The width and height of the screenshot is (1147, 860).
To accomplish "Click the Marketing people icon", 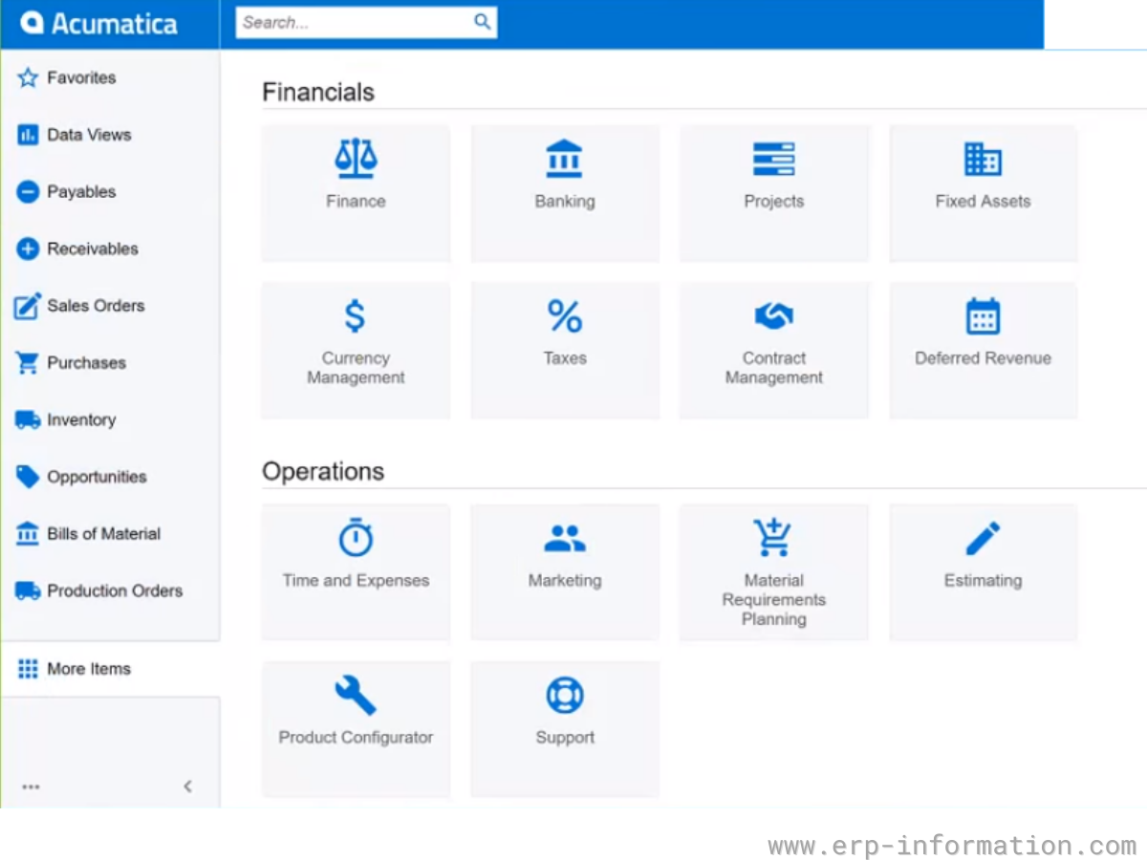I will pyautogui.click(x=565, y=539).
